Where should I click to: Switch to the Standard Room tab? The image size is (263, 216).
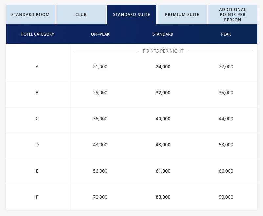coord(30,14)
